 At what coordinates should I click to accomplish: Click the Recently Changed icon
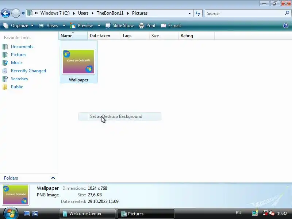[5, 71]
